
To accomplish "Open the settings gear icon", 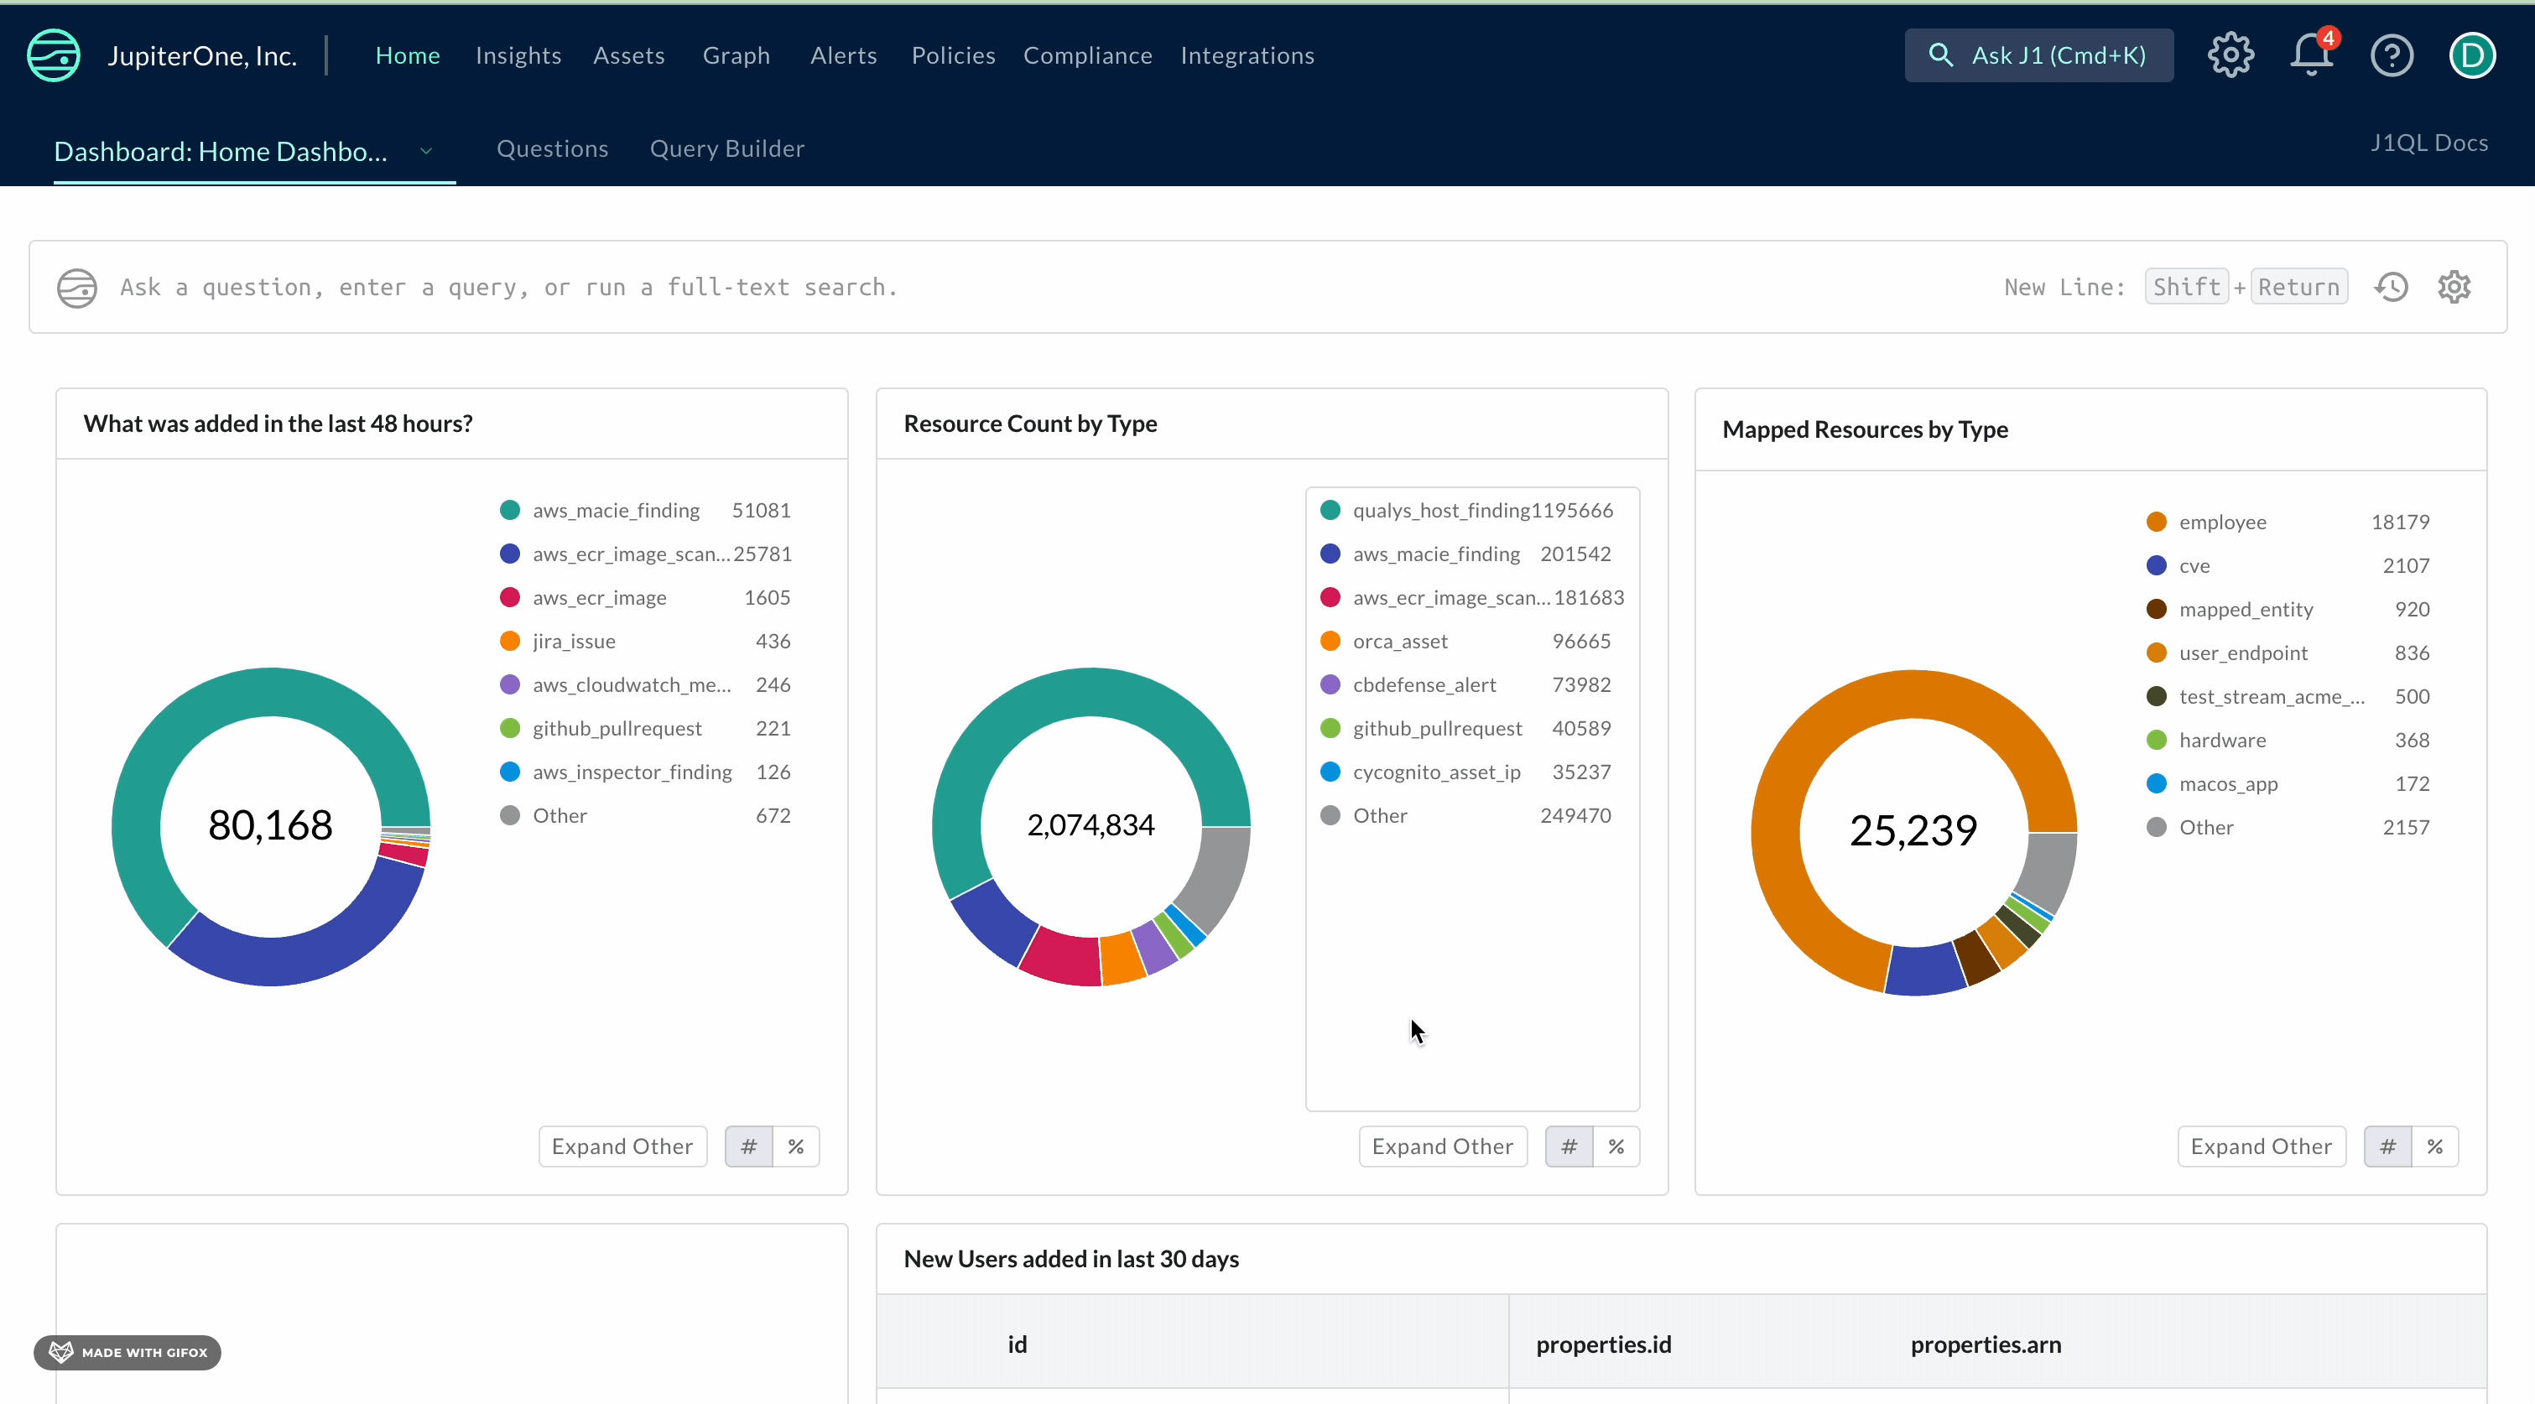I will [2230, 54].
